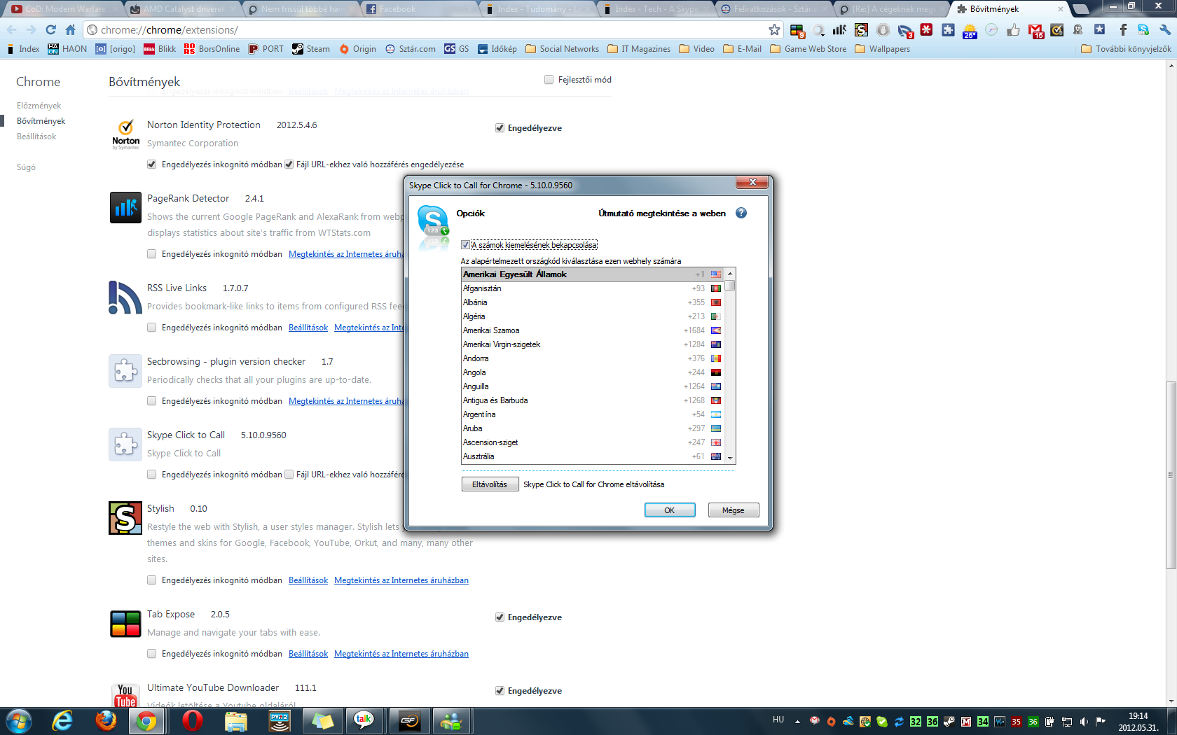Click the Norton Identity Protection toolbar icon
The width and height of the screenshot is (1177, 735).
(x=1056, y=30)
